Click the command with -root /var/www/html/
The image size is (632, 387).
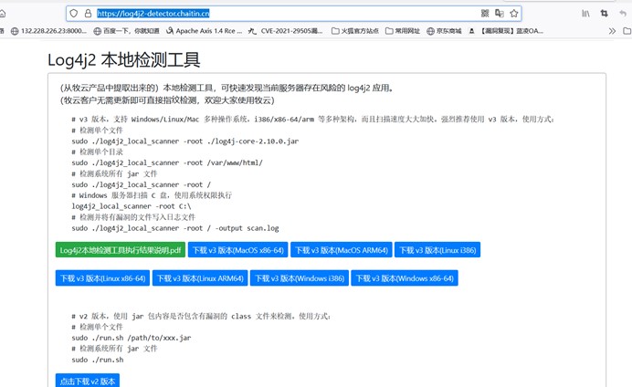(x=167, y=162)
